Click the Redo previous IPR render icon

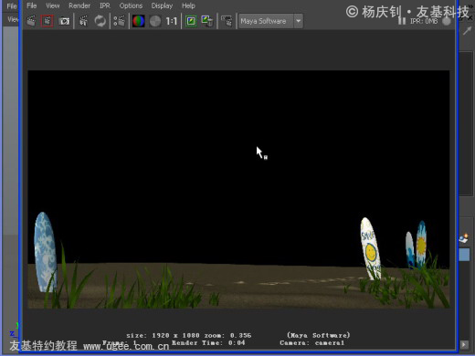[83, 21]
